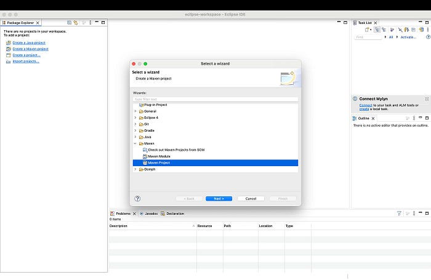Click the New Task icon in Task List

(367, 30)
